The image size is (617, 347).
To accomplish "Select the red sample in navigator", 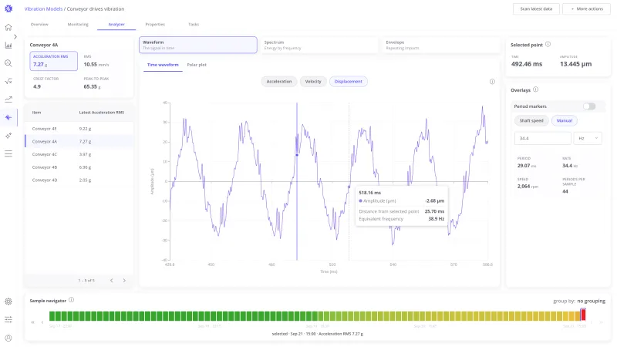I will click(x=583, y=315).
